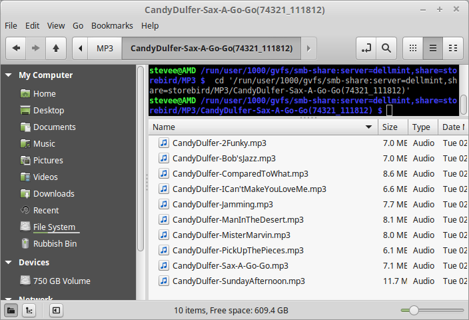The image size is (469, 320).
Task: Hide the sidebar with the status bar button
Action: click(x=56, y=310)
